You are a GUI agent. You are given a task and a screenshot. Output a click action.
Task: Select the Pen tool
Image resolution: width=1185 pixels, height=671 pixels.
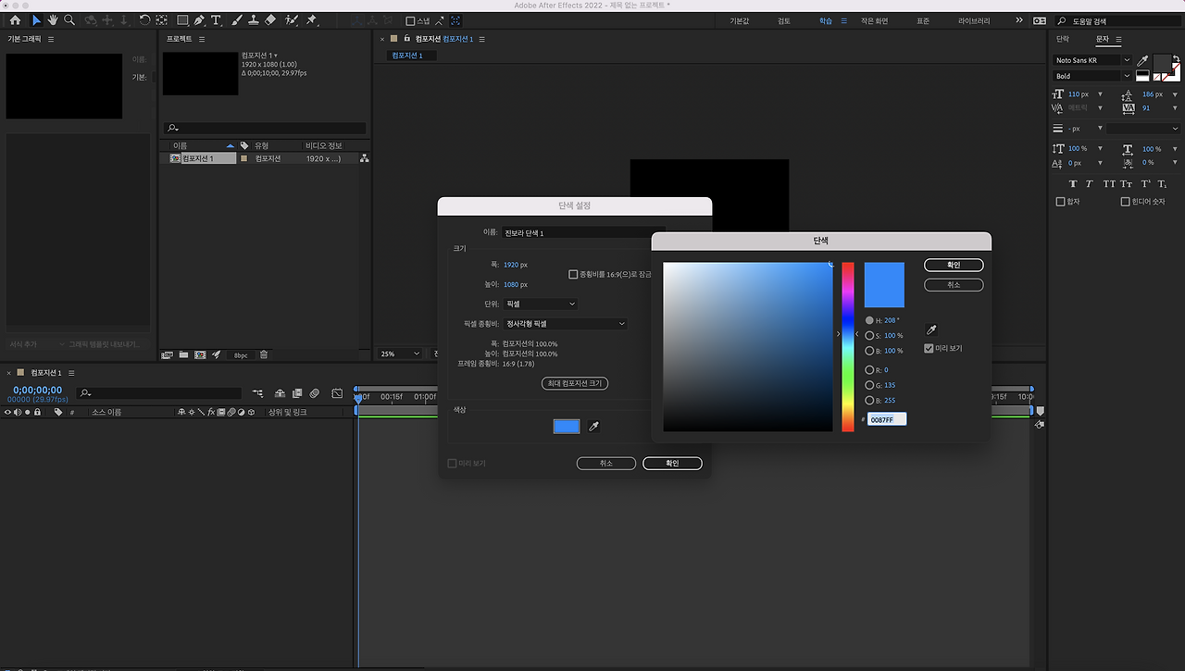[199, 19]
